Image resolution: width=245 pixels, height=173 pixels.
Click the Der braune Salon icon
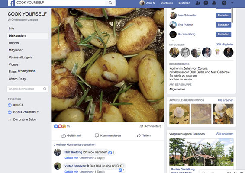10,119
